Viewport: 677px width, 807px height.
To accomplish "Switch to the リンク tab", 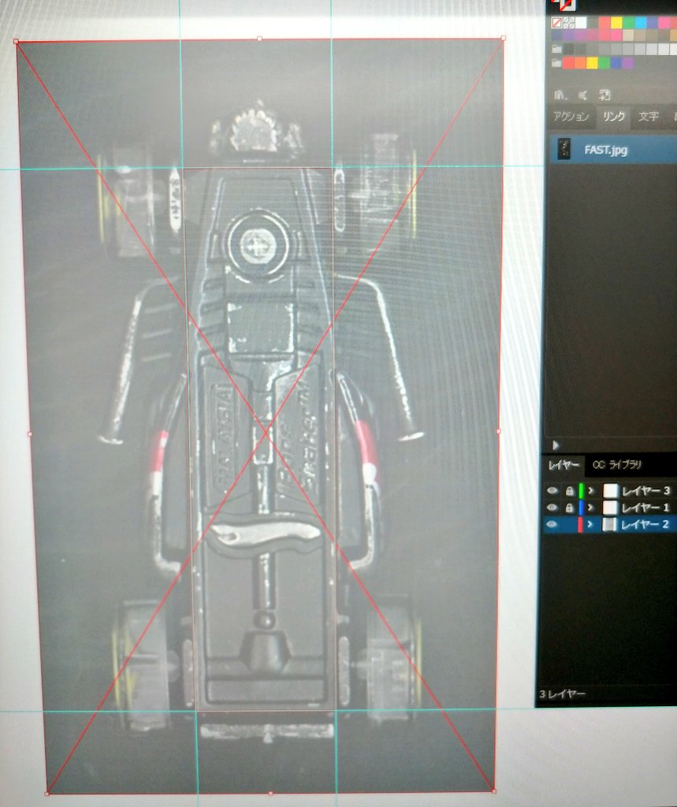I will click(x=614, y=117).
